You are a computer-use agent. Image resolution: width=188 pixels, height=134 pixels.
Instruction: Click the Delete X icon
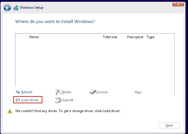[x=58, y=92]
